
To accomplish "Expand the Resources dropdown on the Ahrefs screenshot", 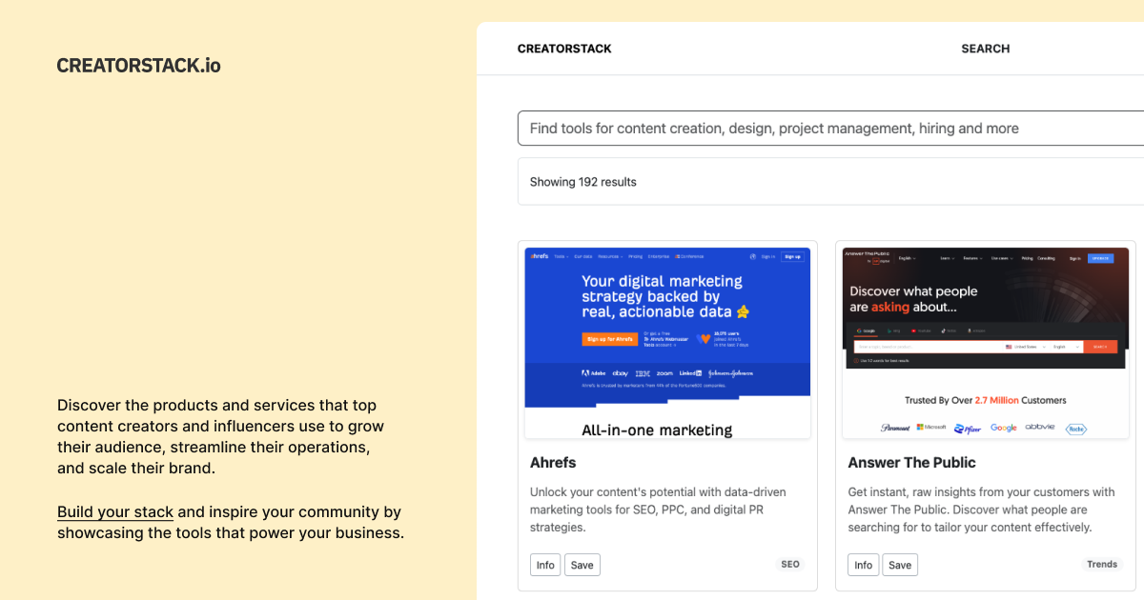I will pyautogui.click(x=610, y=256).
